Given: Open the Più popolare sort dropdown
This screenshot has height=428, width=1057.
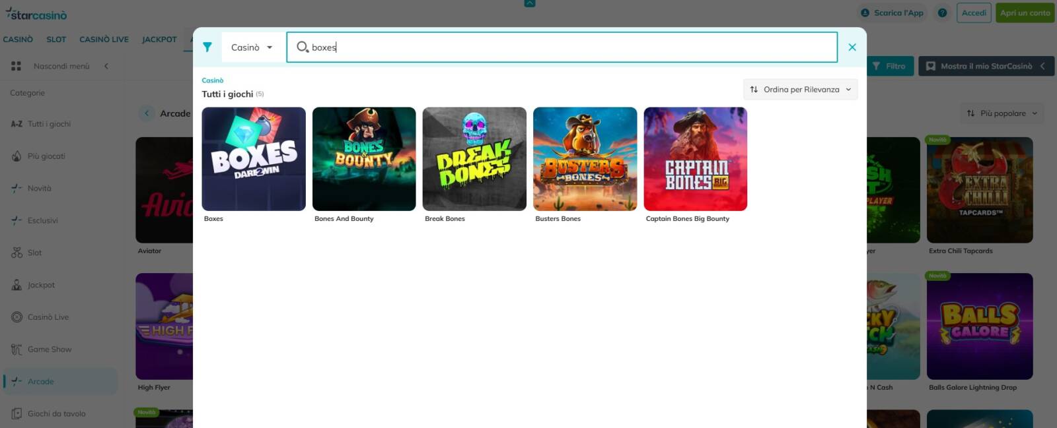Looking at the screenshot, I should click(x=1002, y=113).
